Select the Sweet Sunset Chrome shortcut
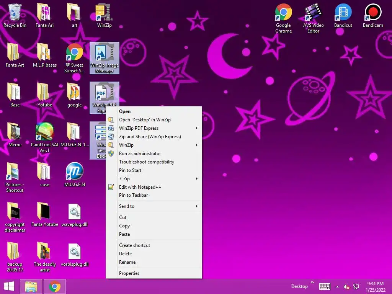Viewport: 392px width, 294px height. pyautogui.click(x=75, y=58)
